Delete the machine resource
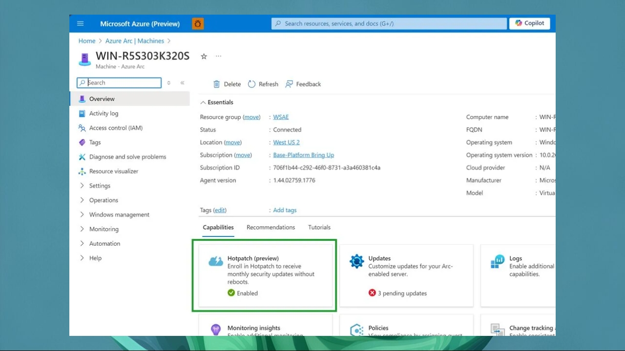This screenshot has height=351, width=625. point(227,84)
